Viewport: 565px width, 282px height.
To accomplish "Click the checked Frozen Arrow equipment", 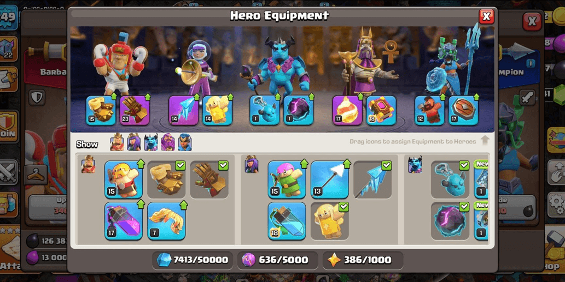I will [372, 179].
